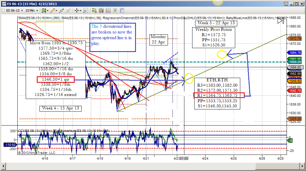Select the downtrend lines blue text note
The image size is (306, 171).
pyautogui.click(x=113, y=37)
